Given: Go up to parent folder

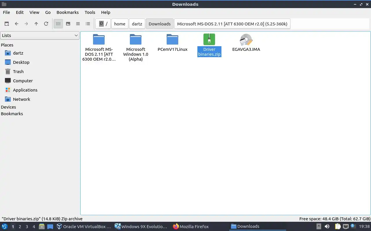Looking at the screenshot, I should tap(36, 24).
